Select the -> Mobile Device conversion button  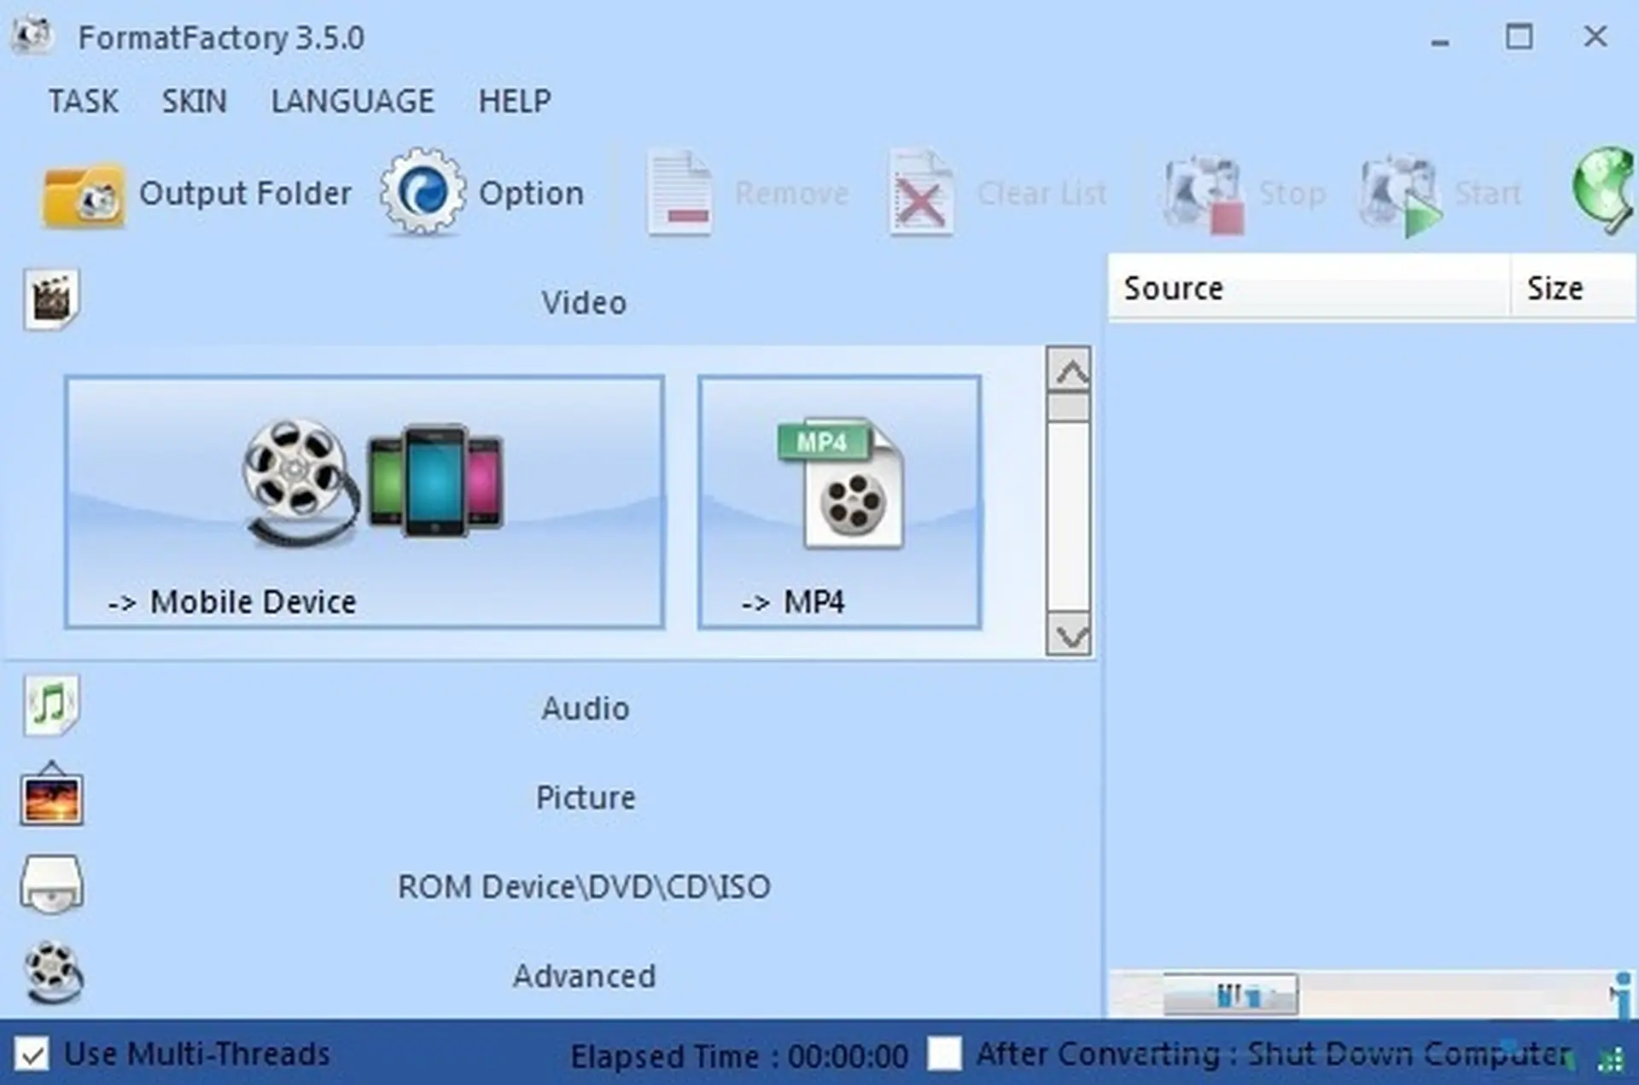click(x=365, y=502)
